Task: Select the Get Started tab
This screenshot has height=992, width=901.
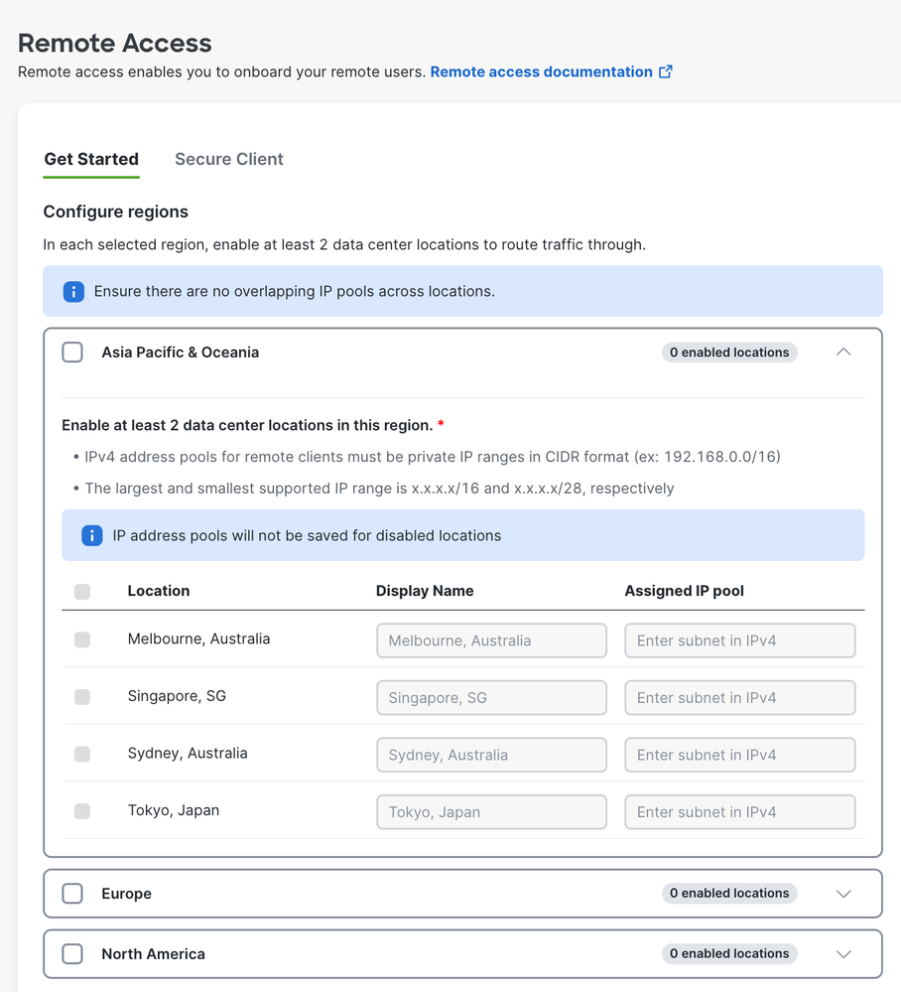Action: (x=91, y=159)
